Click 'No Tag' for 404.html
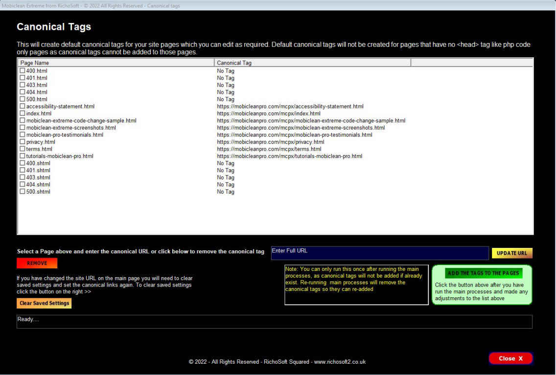Image resolution: width=556 pixels, height=375 pixels. [x=226, y=92]
